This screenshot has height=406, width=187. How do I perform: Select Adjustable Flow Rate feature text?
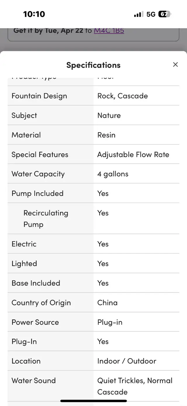point(133,154)
